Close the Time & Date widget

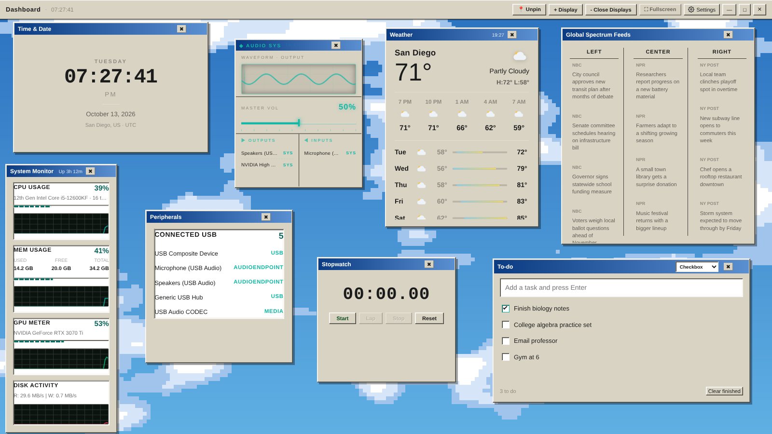coord(181,29)
